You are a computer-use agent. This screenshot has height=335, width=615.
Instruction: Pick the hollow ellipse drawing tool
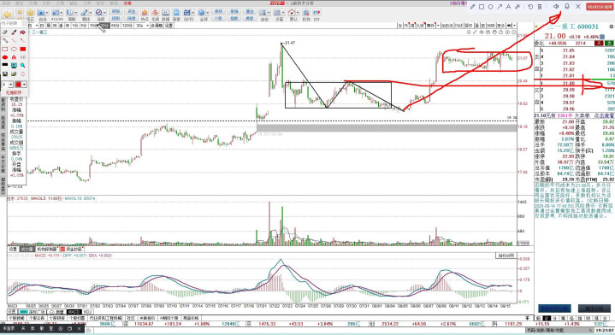click(x=14, y=49)
